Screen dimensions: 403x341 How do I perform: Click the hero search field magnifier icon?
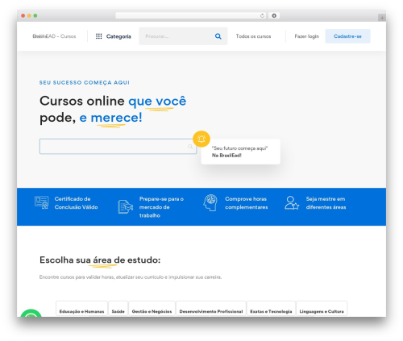[x=190, y=147]
